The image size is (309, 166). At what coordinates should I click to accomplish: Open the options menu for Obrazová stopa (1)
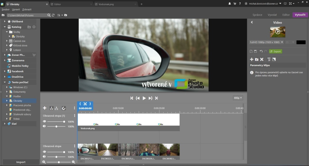tap(75, 116)
